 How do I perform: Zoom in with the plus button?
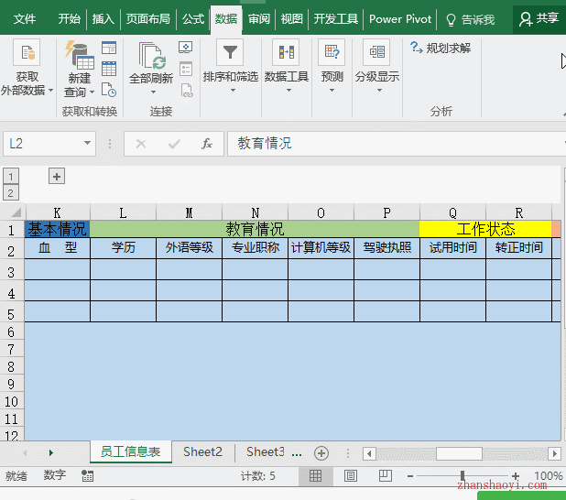pos(516,476)
